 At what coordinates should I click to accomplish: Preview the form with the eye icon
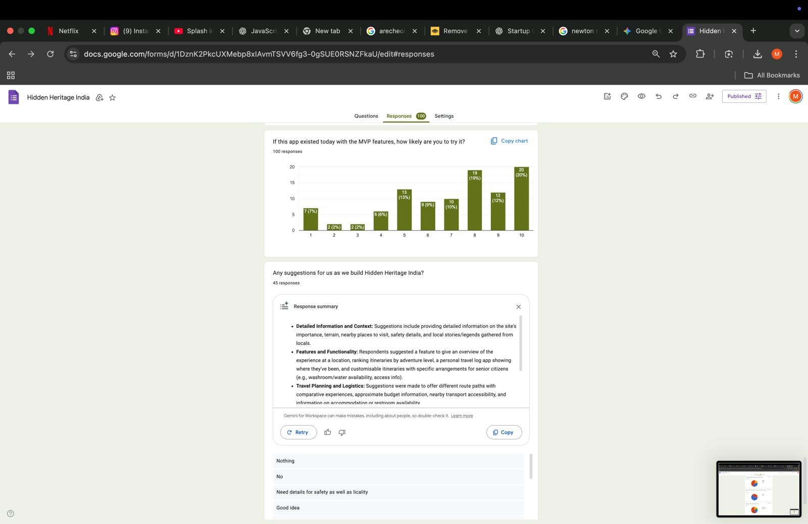pos(641,96)
